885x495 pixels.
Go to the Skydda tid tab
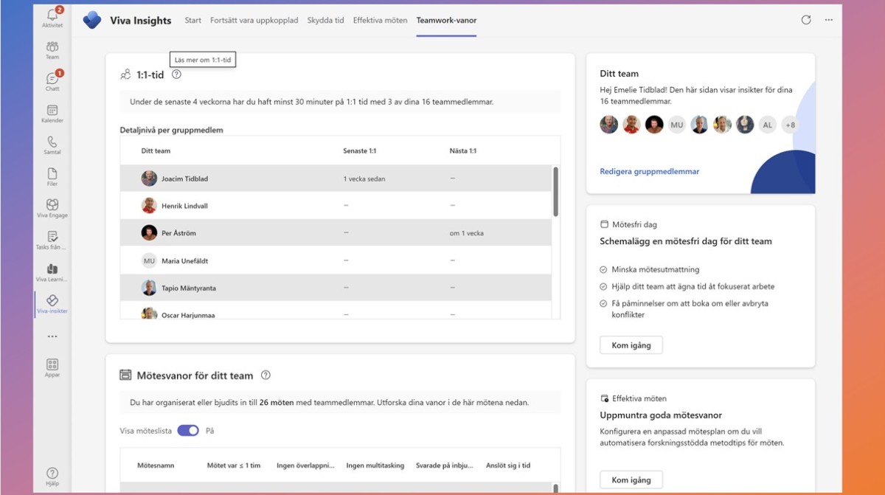pyautogui.click(x=325, y=20)
